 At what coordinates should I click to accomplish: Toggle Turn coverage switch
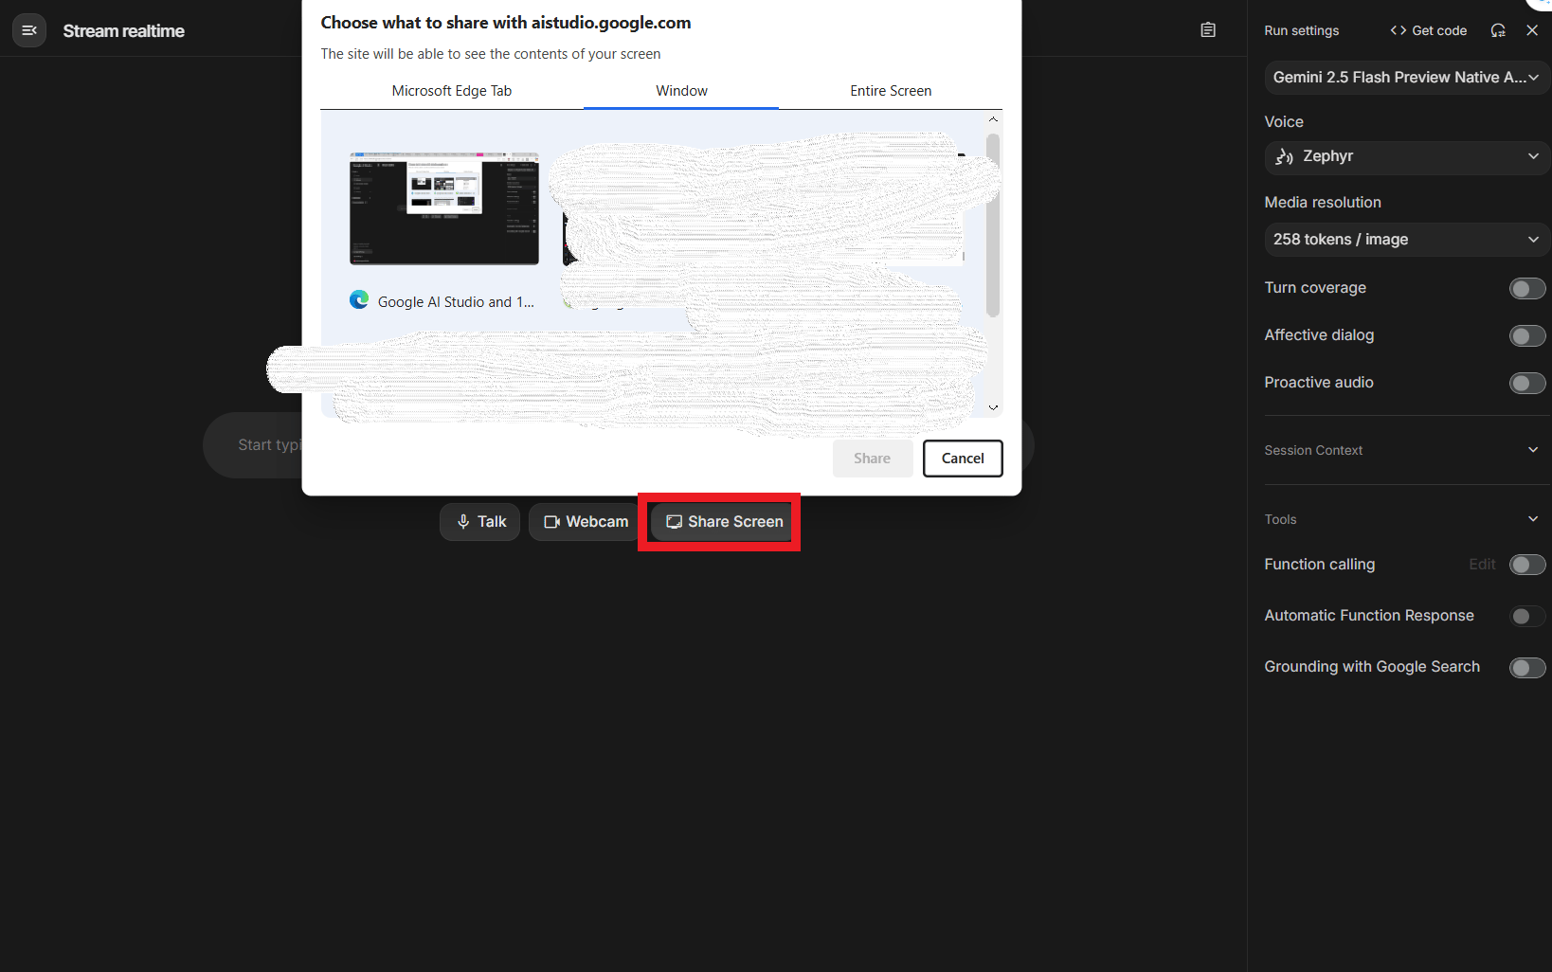point(1527,288)
